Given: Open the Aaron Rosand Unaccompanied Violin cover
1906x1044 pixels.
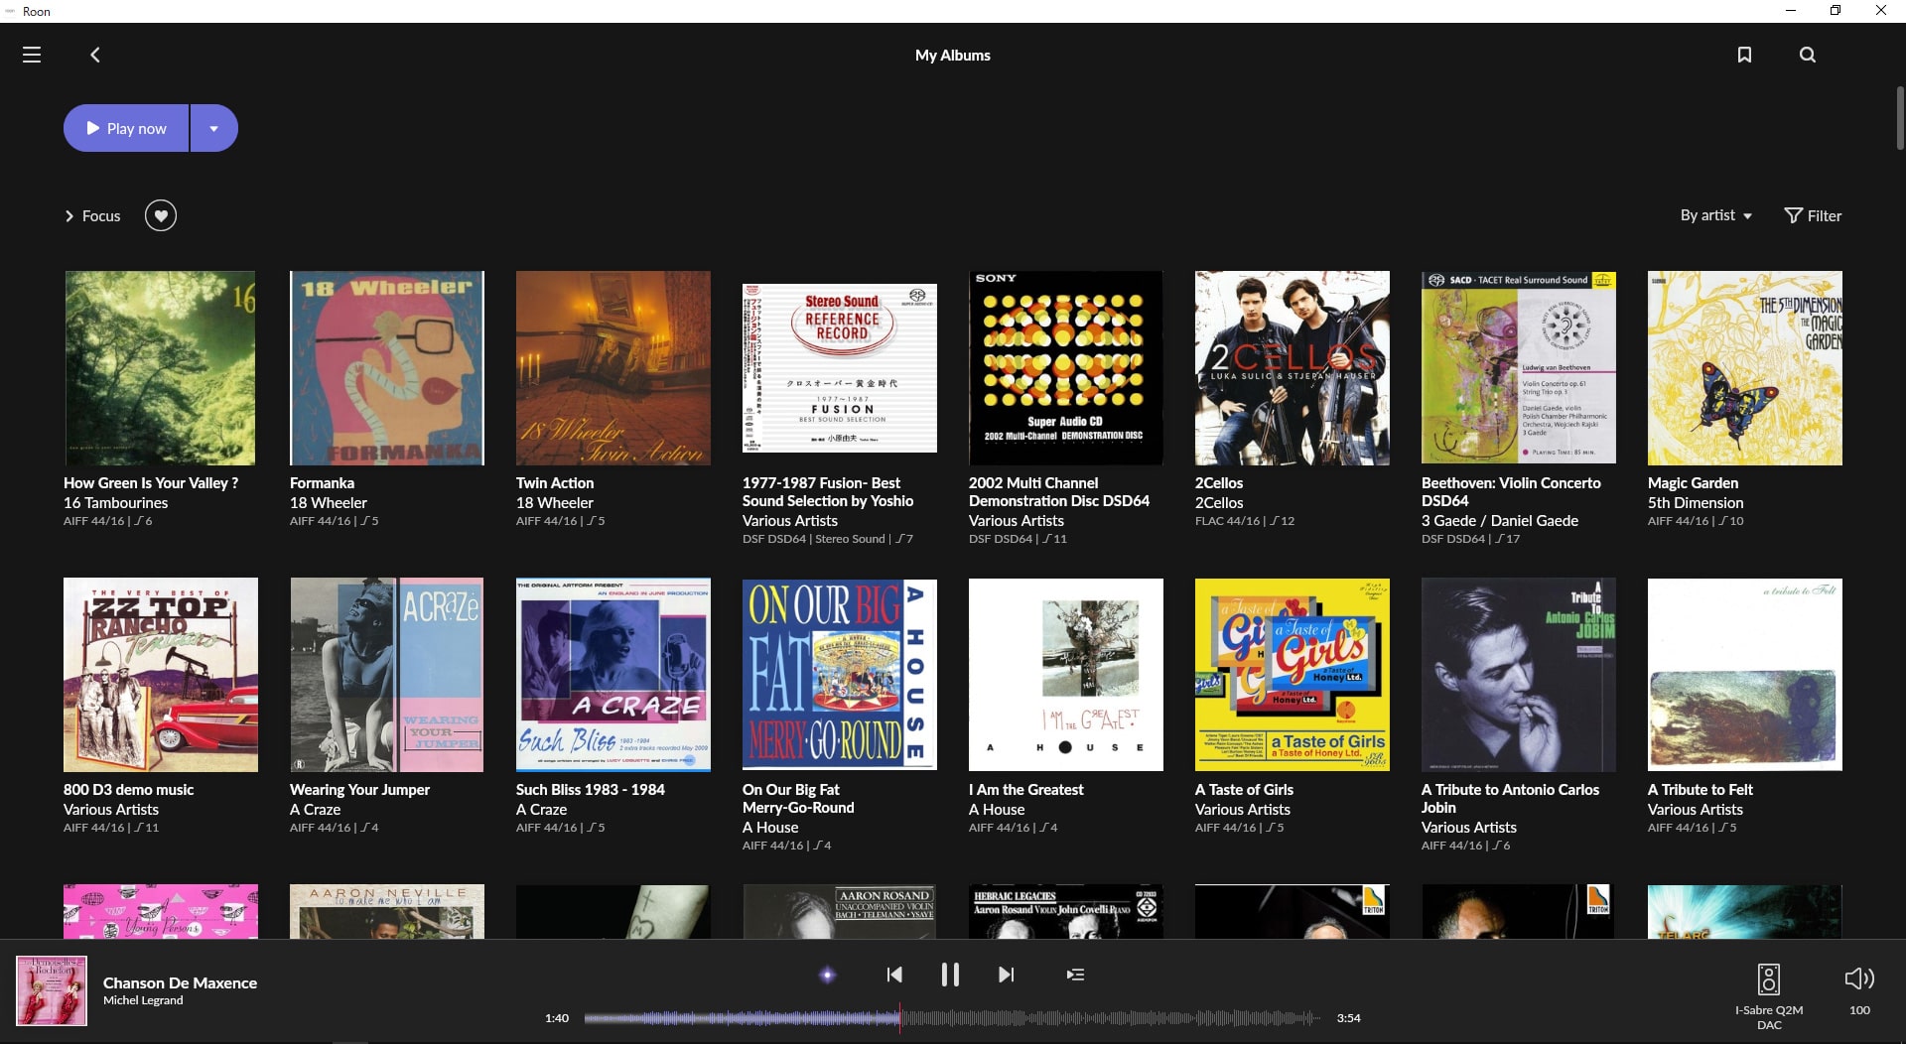Looking at the screenshot, I should [x=840, y=911].
